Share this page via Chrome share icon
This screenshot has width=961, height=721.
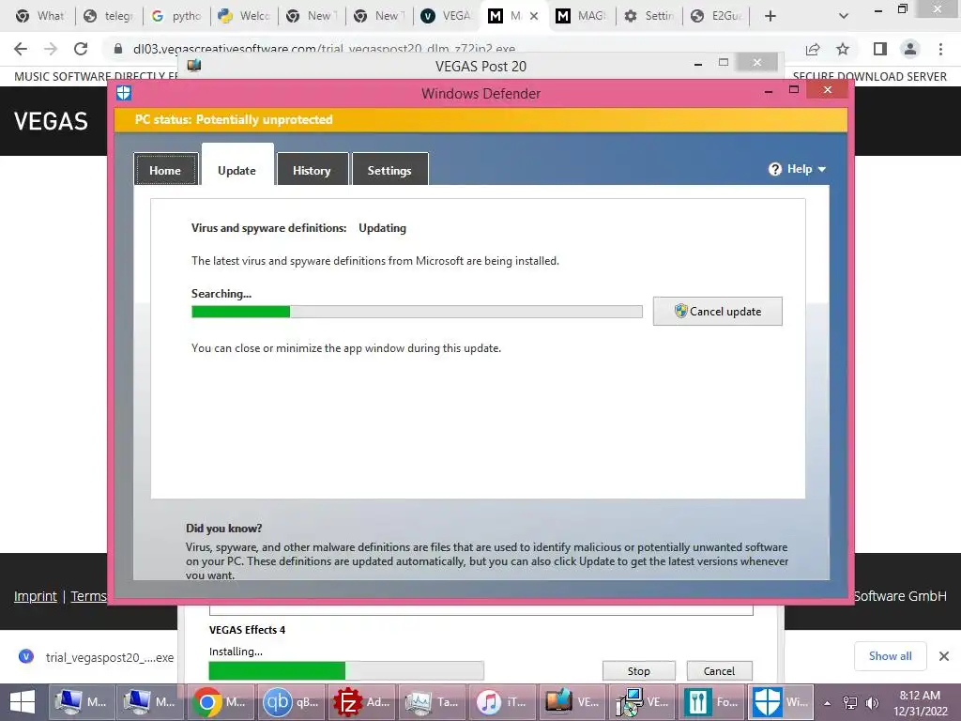click(x=813, y=49)
